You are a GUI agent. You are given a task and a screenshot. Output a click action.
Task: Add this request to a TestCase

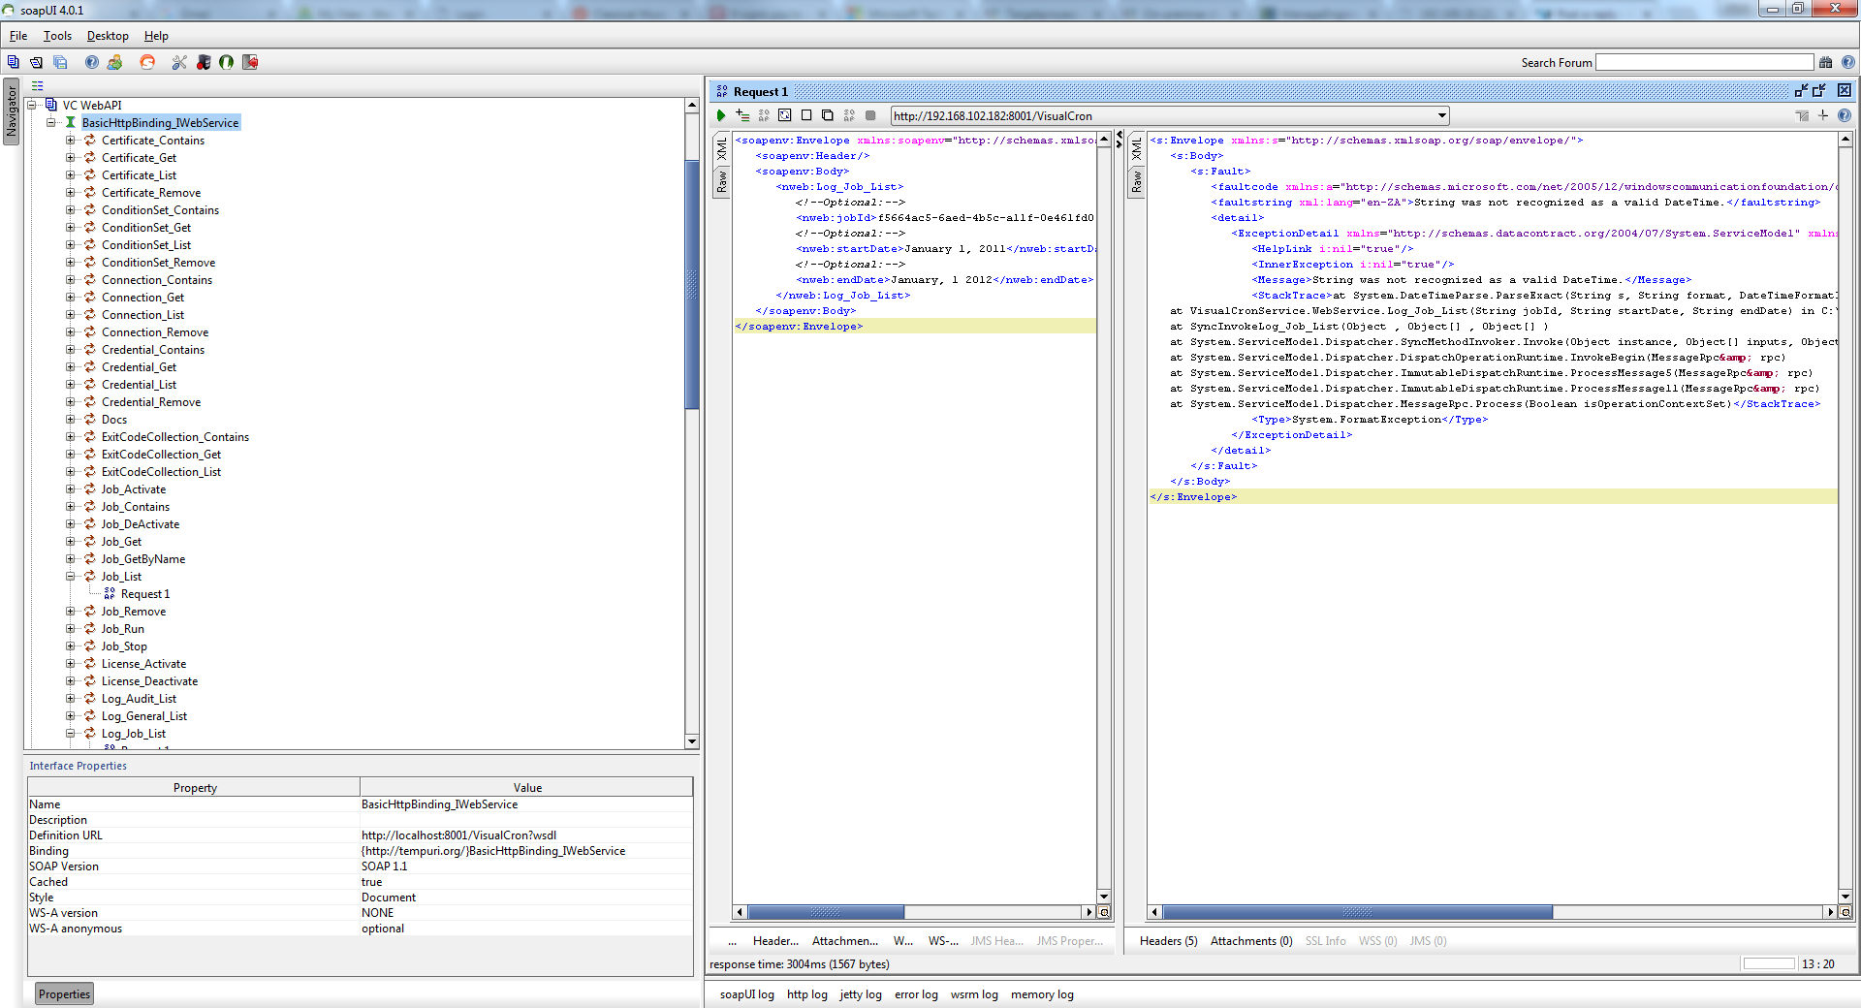point(742,115)
